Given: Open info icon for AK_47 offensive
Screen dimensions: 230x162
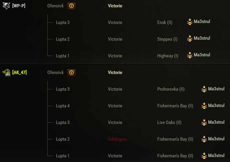Looking at the screenshot, I should point(71,72).
